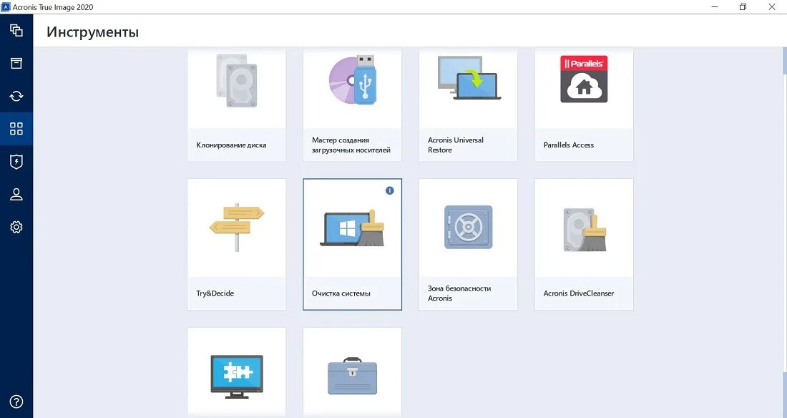This screenshot has height=418, width=787.
Task: Open Active Protection shield in sidebar
Action: point(16,162)
